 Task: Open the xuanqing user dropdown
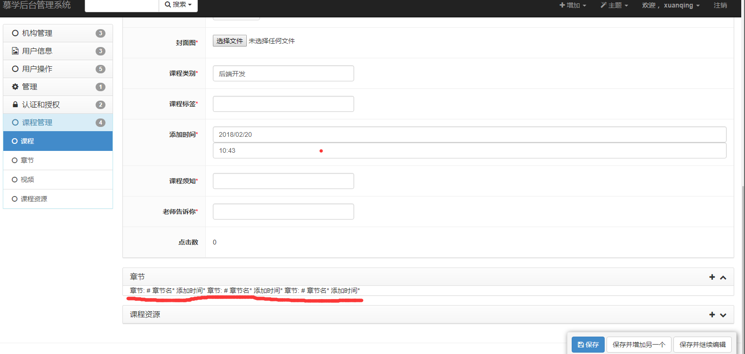point(671,5)
